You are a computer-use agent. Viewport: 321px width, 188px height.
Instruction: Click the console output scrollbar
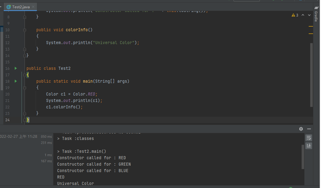(303, 156)
